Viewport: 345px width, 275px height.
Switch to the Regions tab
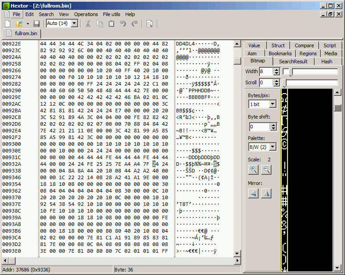pos(308,53)
